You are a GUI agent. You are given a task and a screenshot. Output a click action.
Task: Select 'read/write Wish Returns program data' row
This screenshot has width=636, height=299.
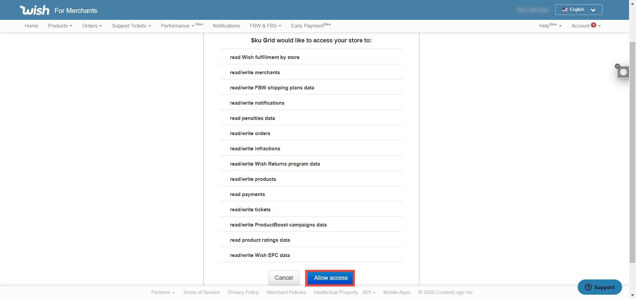coord(311,164)
